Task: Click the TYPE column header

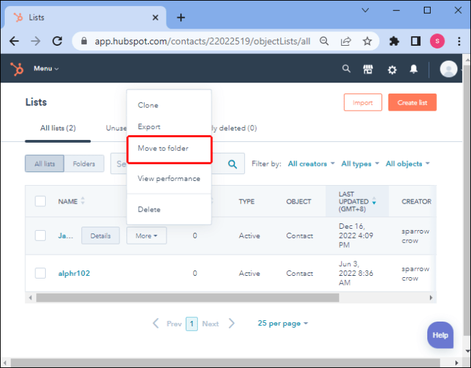Action: click(246, 201)
